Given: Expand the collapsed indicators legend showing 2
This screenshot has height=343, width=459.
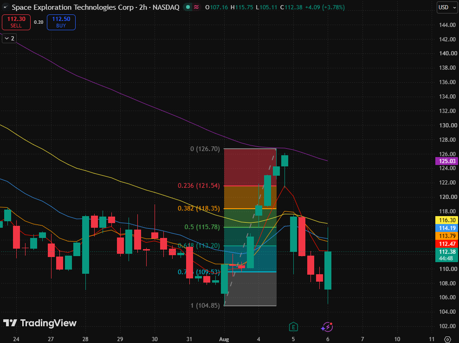Looking at the screenshot, I should click(x=9, y=39).
